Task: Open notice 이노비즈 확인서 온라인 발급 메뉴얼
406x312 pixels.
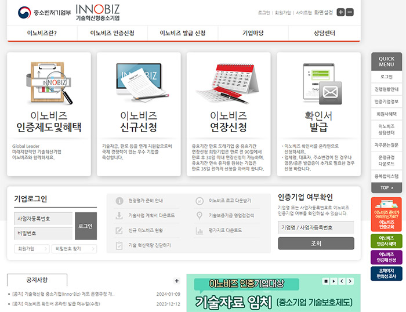Action: tap(56, 304)
